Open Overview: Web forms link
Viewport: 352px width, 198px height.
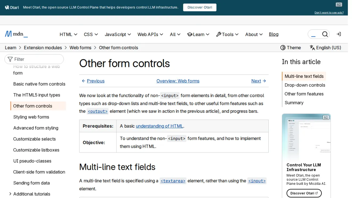[x=178, y=81]
